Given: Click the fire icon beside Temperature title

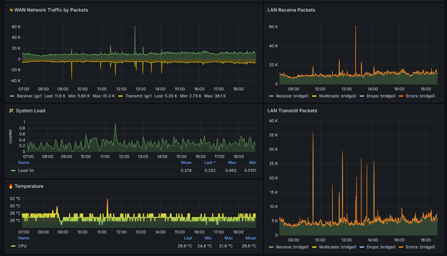Looking at the screenshot, I should point(11,186).
